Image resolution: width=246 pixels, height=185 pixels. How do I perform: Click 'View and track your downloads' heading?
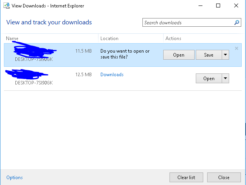49,22
